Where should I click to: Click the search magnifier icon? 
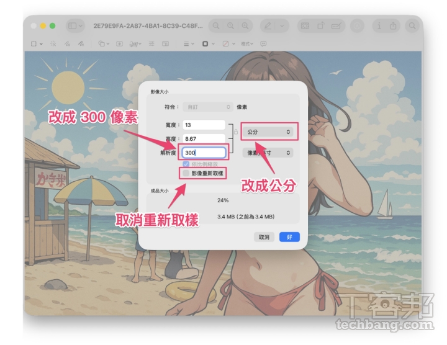tap(412, 26)
